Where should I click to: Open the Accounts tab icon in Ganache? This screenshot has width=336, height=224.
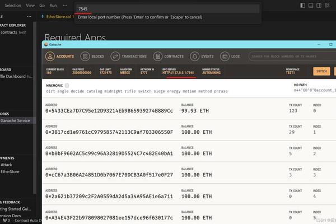[x=50, y=57]
